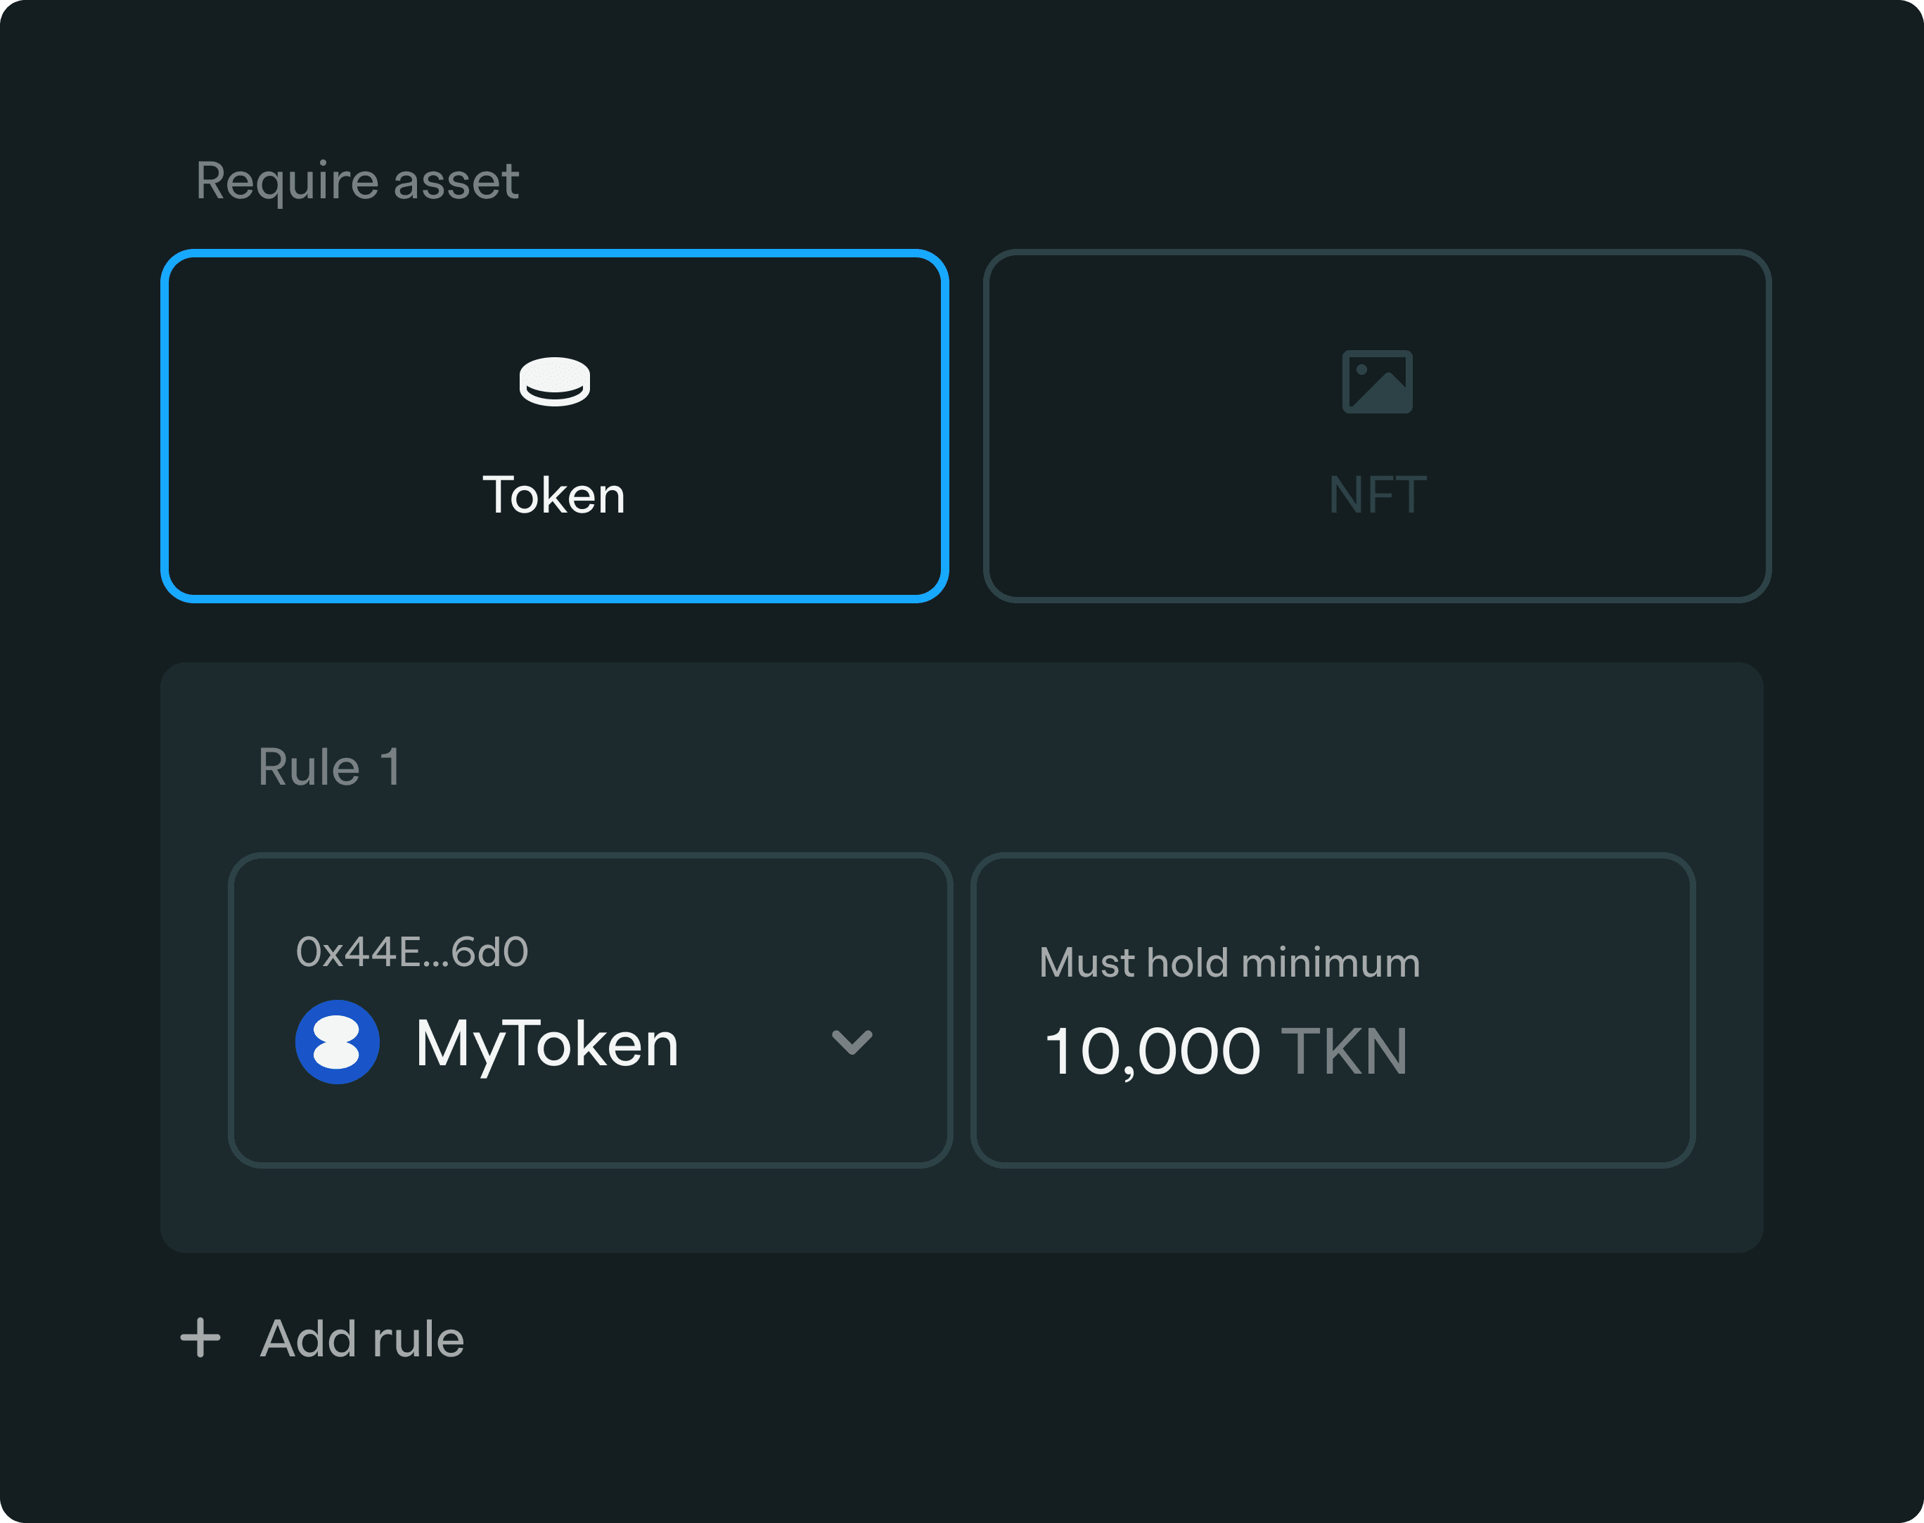Image resolution: width=1924 pixels, height=1523 pixels.
Task: Click the circular token avatar in Rule 1
Action: point(337,1041)
